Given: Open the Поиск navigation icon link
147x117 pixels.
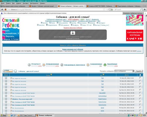Looking at the screenshot, I should point(52,23).
